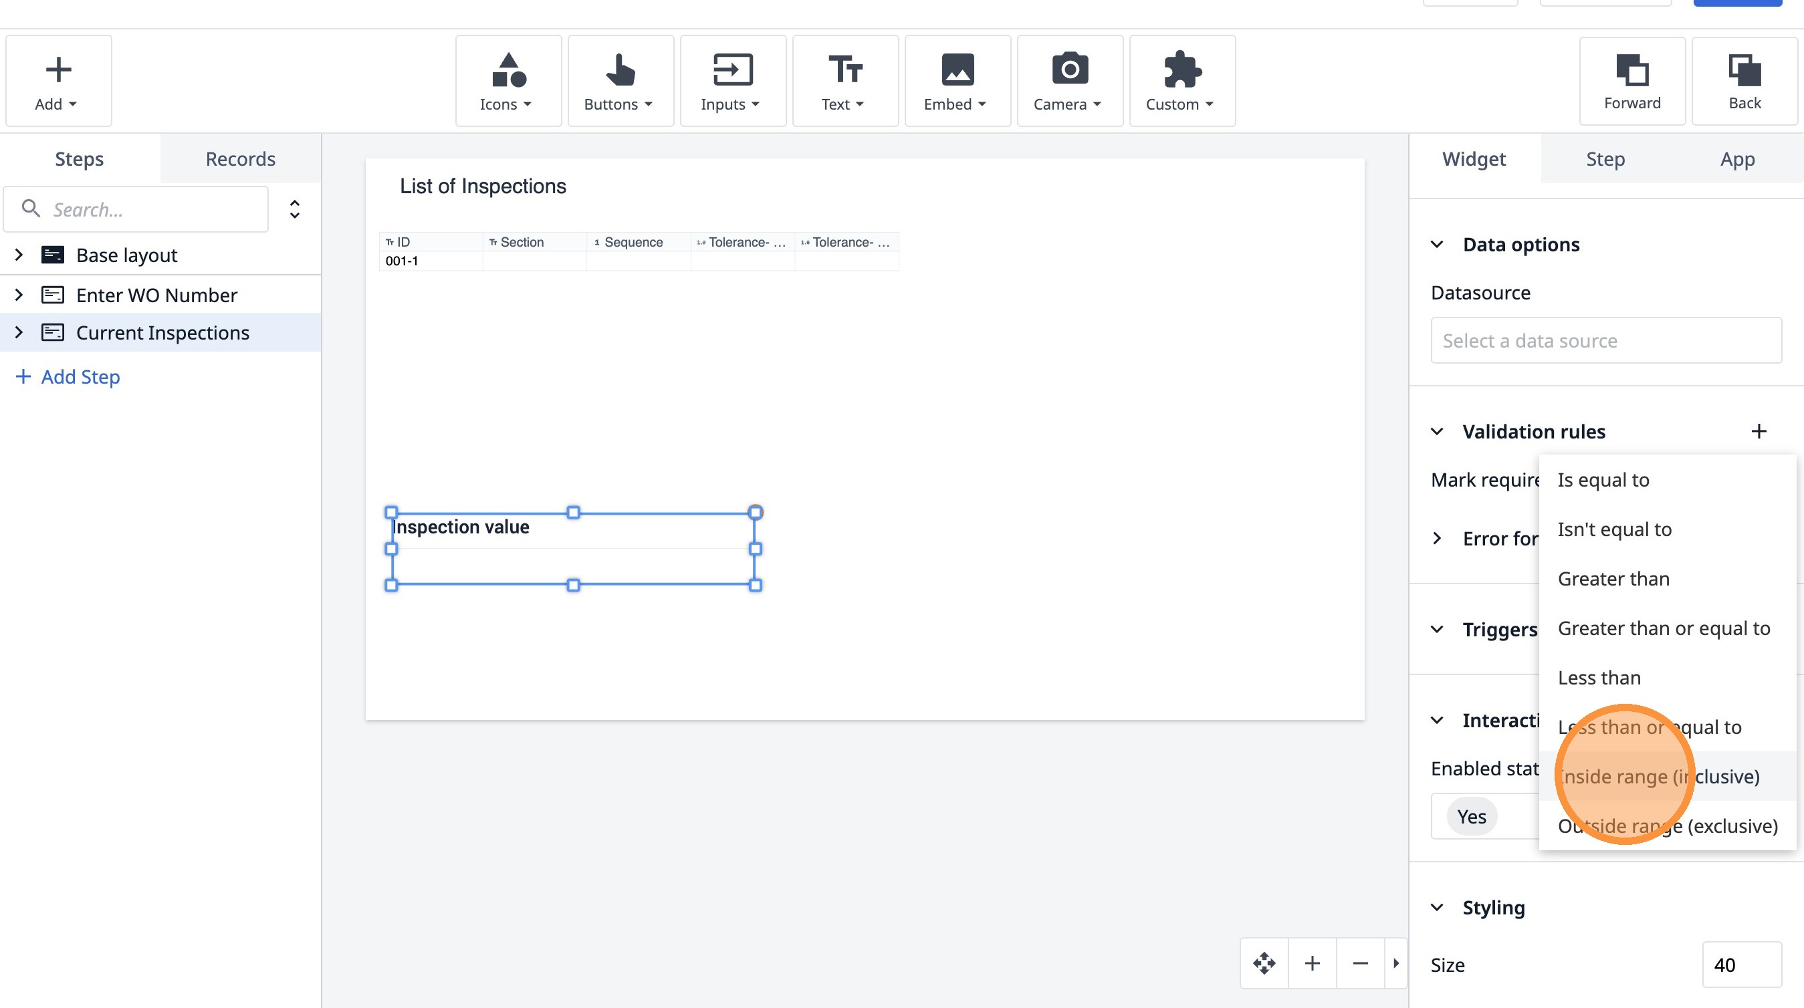Open the Buttons widget menu
The height and width of the screenshot is (1008, 1804).
coord(620,81)
